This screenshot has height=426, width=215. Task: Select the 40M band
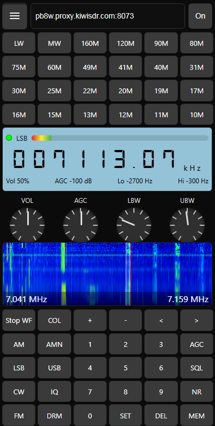click(x=161, y=68)
